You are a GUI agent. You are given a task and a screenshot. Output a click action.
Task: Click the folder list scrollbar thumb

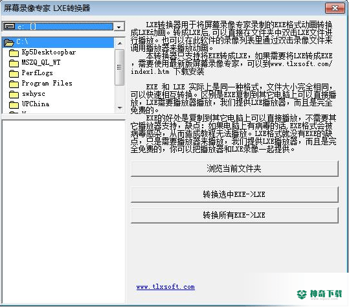[x=120, y=67]
